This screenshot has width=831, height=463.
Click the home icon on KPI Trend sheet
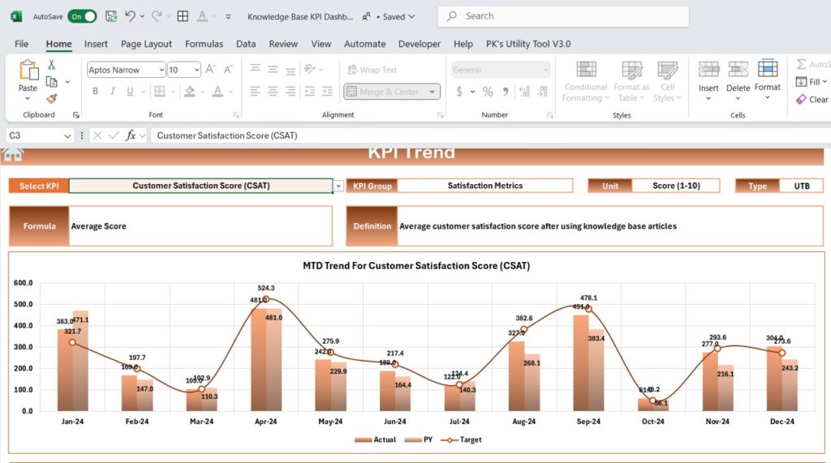13,154
